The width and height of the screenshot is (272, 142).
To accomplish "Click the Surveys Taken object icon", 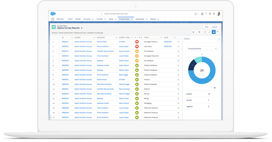I will (54, 27).
